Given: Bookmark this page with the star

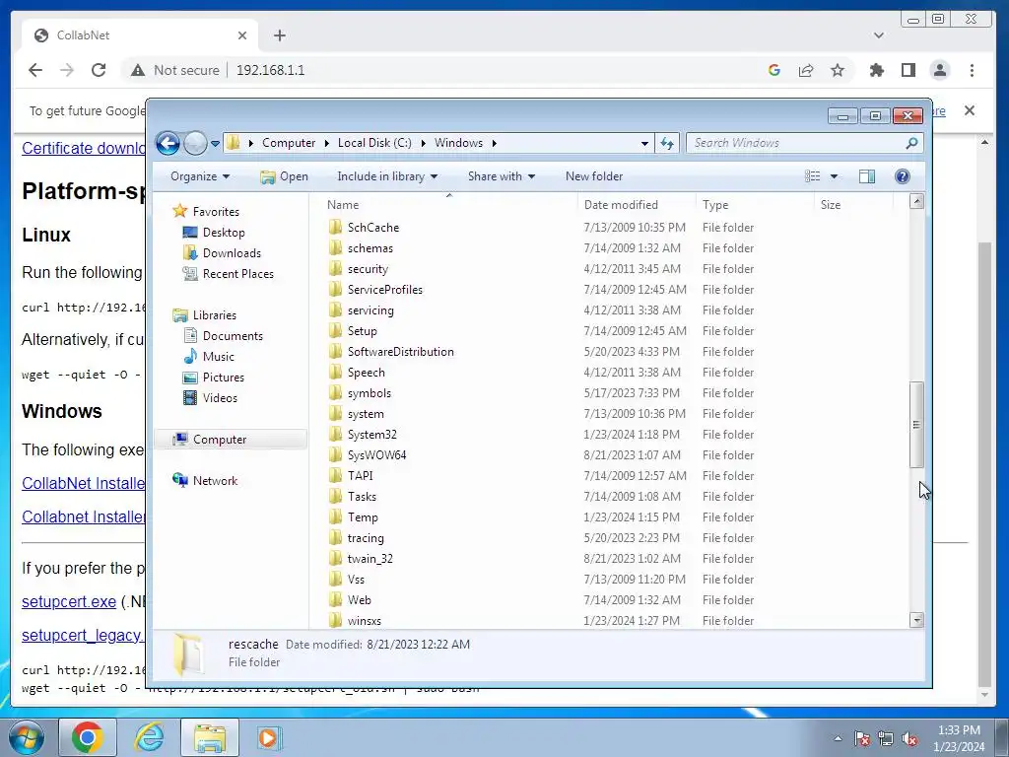Looking at the screenshot, I should pos(838,70).
